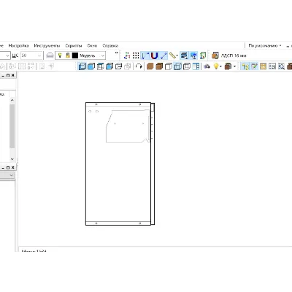Click the magnifier search panel icon
The image size is (292, 292).
(x=281, y=66)
